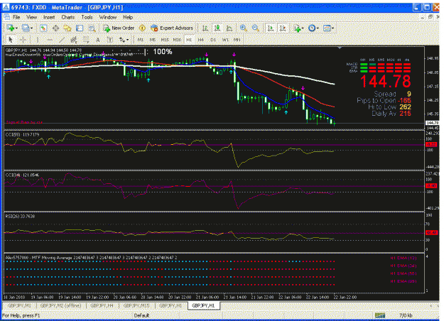Toggle chart auto scroll
Screen dimensions: 444x321
(x=271, y=28)
